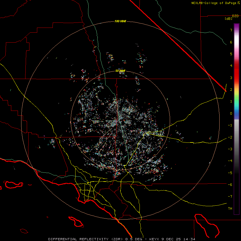Image resolution: width=241 pixels, height=241 pixels.
Task: Pick the yellow 2 dB color on the scale
Action: pyautogui.click(x=236, y=90)
